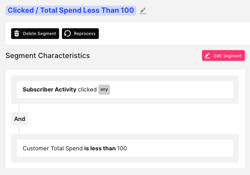Click the bold 'is less than' operator
Image resolution: width=250 pixels, height=175 pixels.
click(100, 148)
